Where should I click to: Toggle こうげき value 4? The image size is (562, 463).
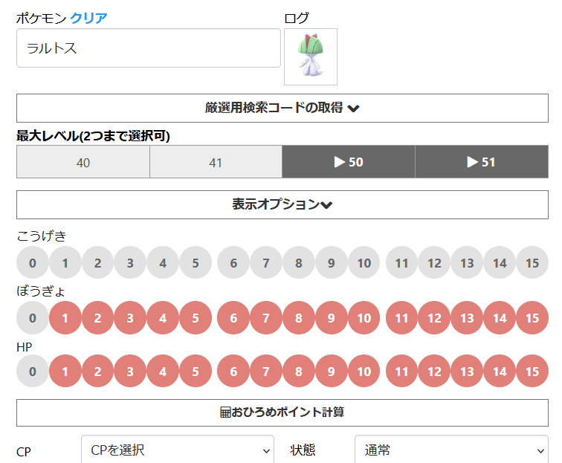coord(163,262)
